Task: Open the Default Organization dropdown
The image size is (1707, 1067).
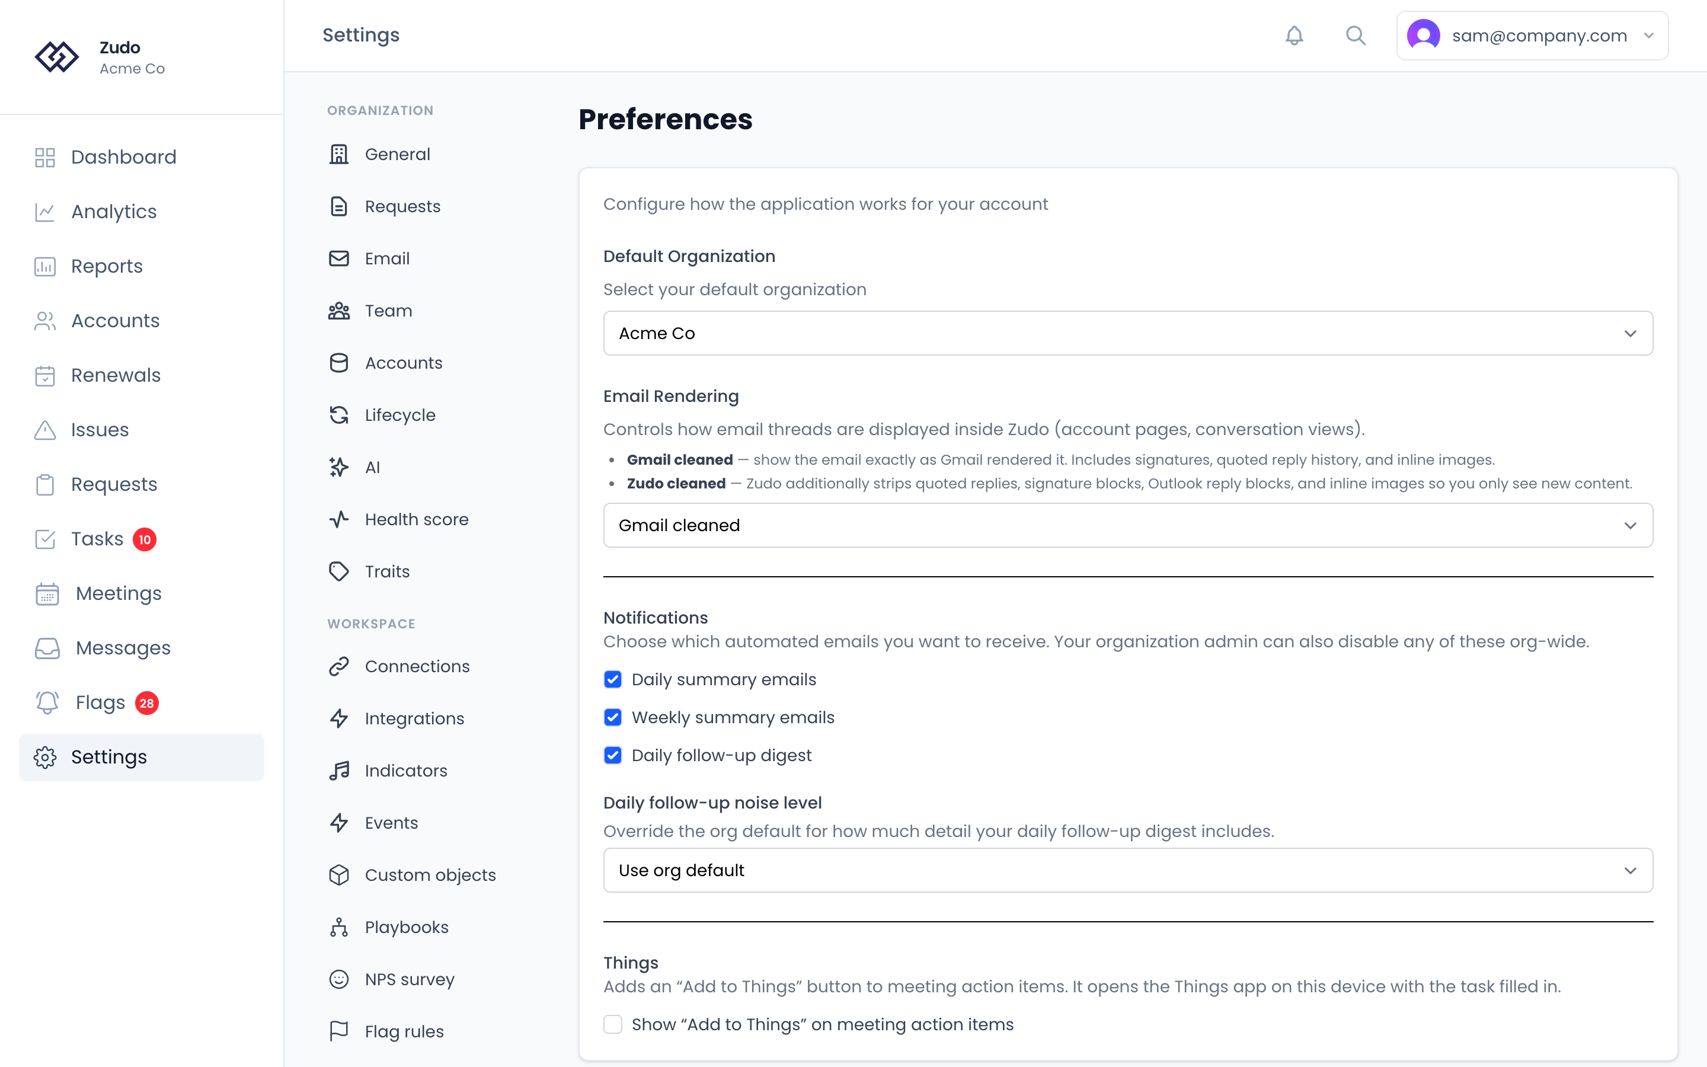Action: [1128, 333]
